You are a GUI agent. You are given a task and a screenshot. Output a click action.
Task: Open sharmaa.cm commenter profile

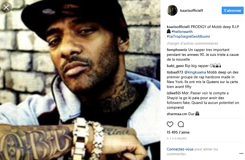[x=177, y=114]
